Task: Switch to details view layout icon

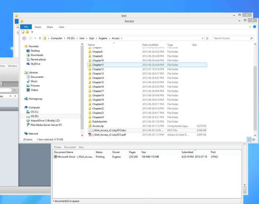Action: click(249, 140)
